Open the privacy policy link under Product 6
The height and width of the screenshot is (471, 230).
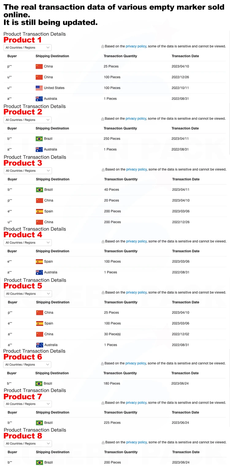tap(136, 363)
